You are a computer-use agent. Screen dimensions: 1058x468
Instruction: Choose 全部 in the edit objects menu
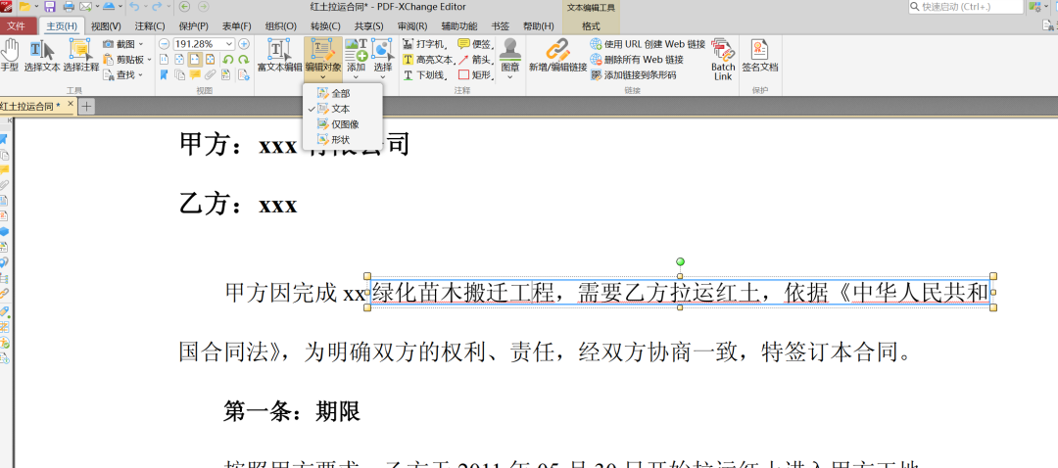coord(339,93)
